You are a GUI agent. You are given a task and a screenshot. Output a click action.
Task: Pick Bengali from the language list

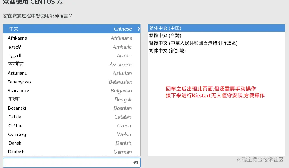pyautogui.click(x=72, y=99)
